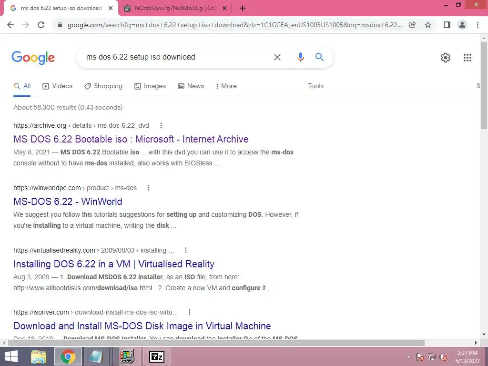This screenshot has width=488, height=366.
Task: Start voice search with microphone
Action: pyautogui.click(x=300, y=57)
